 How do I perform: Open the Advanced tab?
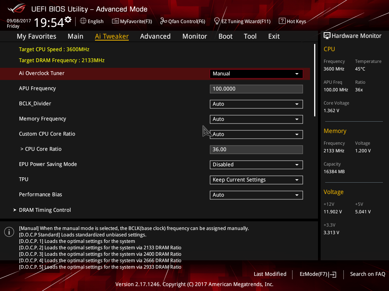[155, 36]
